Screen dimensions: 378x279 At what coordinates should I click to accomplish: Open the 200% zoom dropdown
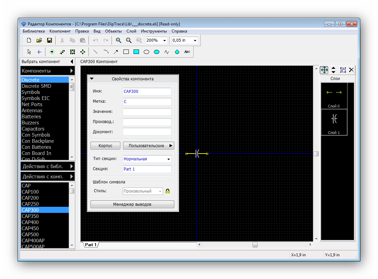tap(165, 40)
